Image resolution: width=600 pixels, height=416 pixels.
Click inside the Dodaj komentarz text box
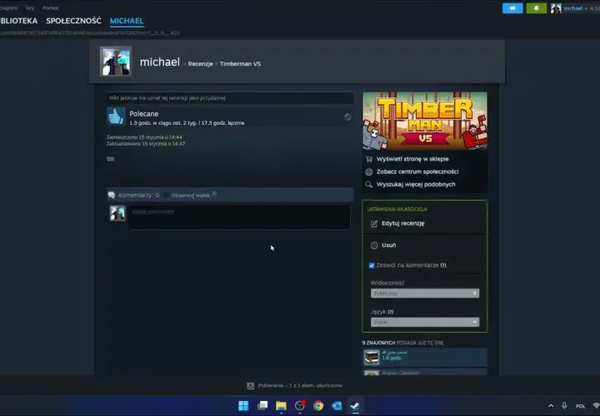tap(239, 217)
